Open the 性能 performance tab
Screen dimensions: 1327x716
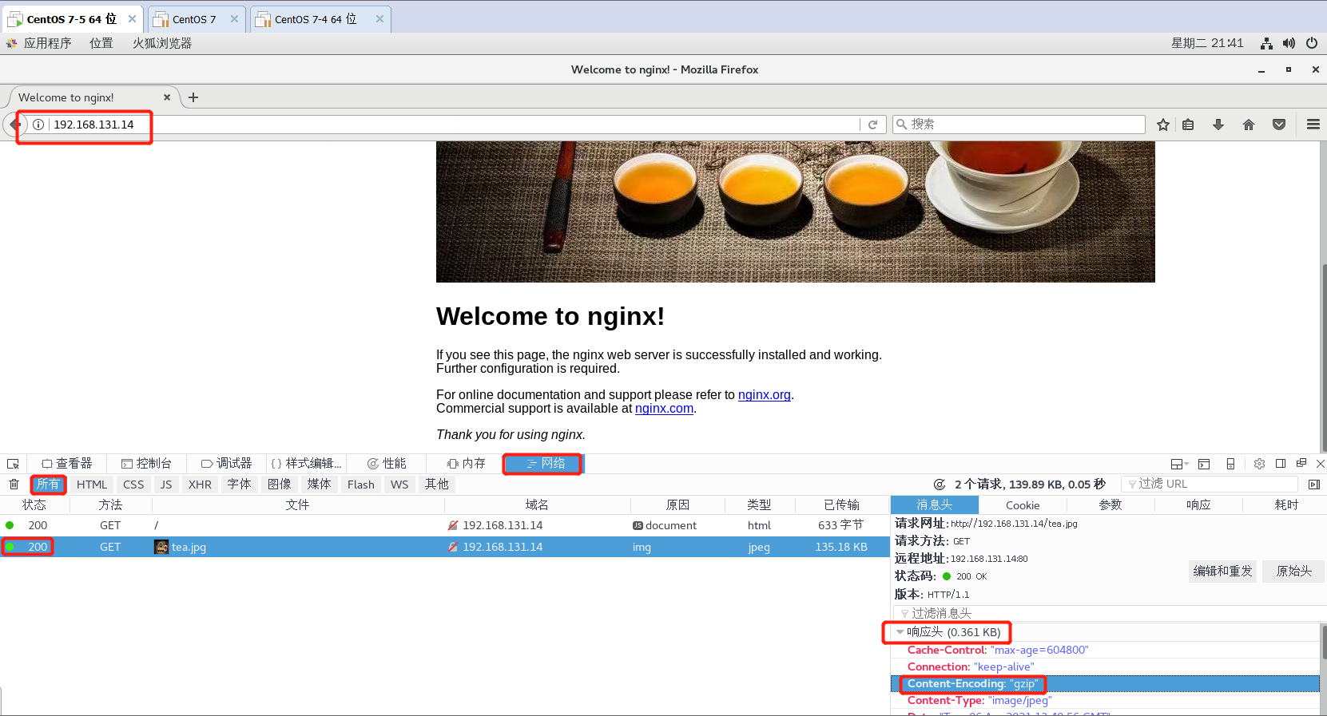coord(386,464)
